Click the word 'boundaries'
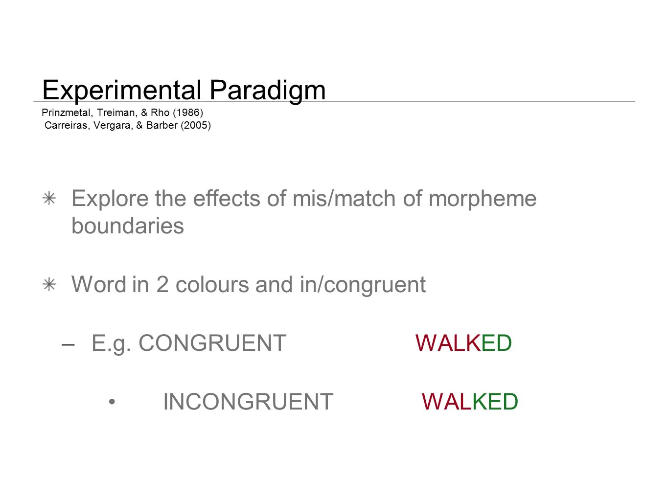668x501 pixels. coord(128,226)
